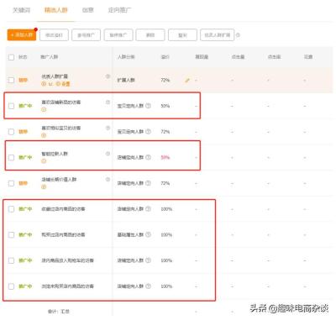Switch to the 关键词 tab

[22, 10]
